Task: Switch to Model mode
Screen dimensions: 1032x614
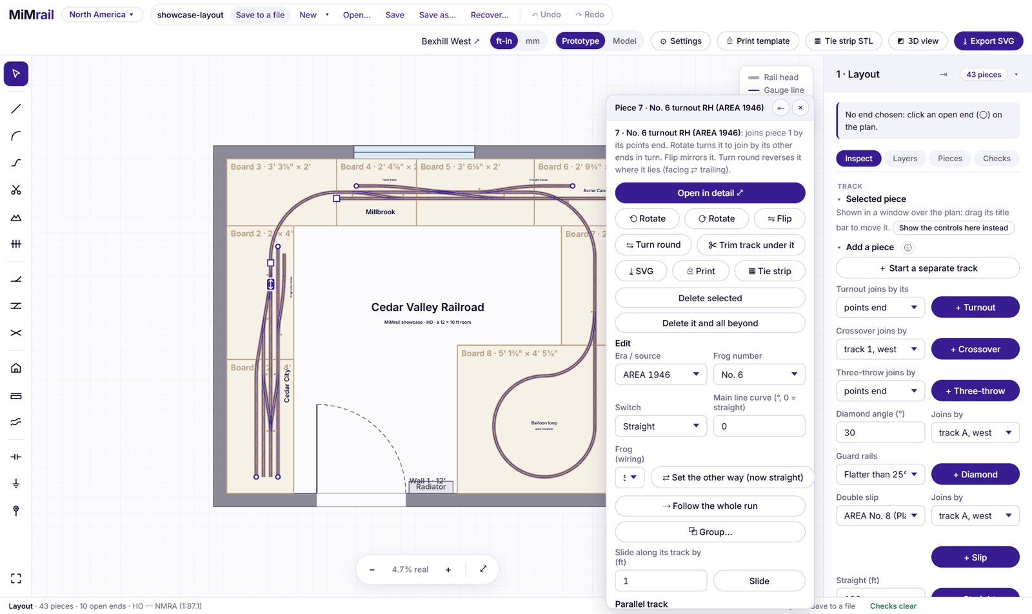Action: point(624,41)
